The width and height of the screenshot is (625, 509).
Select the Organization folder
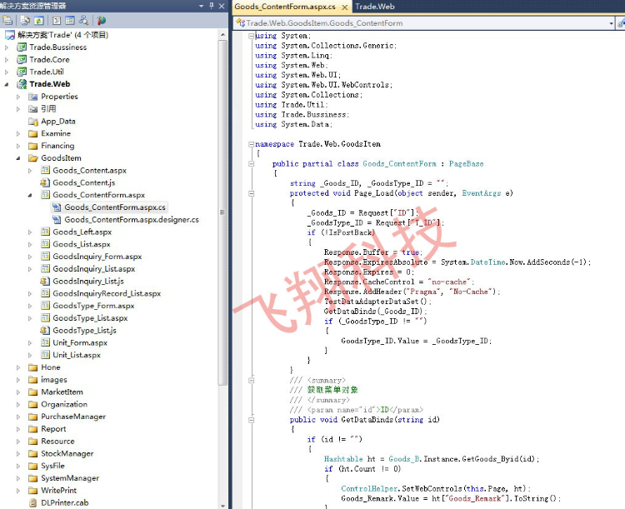(64, 405)
